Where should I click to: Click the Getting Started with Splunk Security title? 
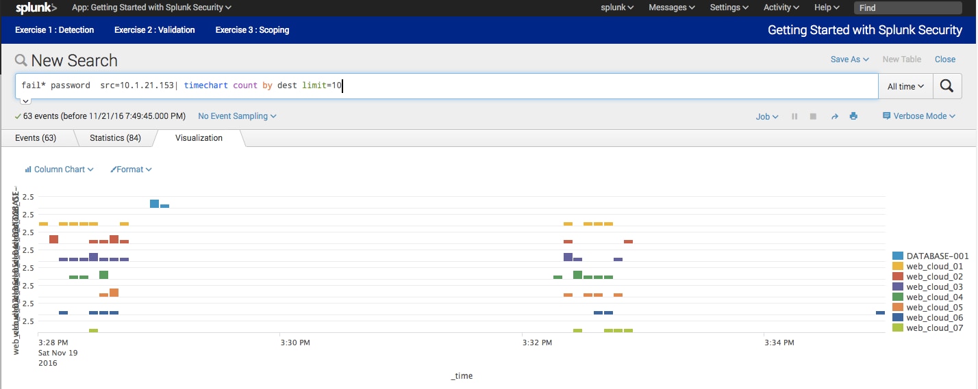(x=865, y=30)
